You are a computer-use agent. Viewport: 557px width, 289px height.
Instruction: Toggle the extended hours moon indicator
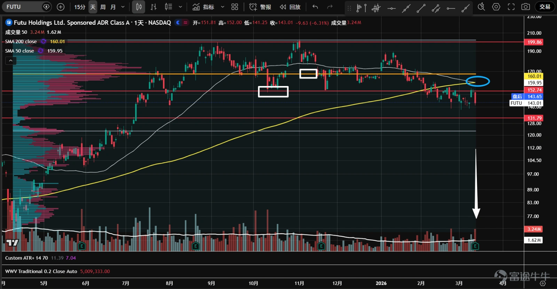pos(178,23)
